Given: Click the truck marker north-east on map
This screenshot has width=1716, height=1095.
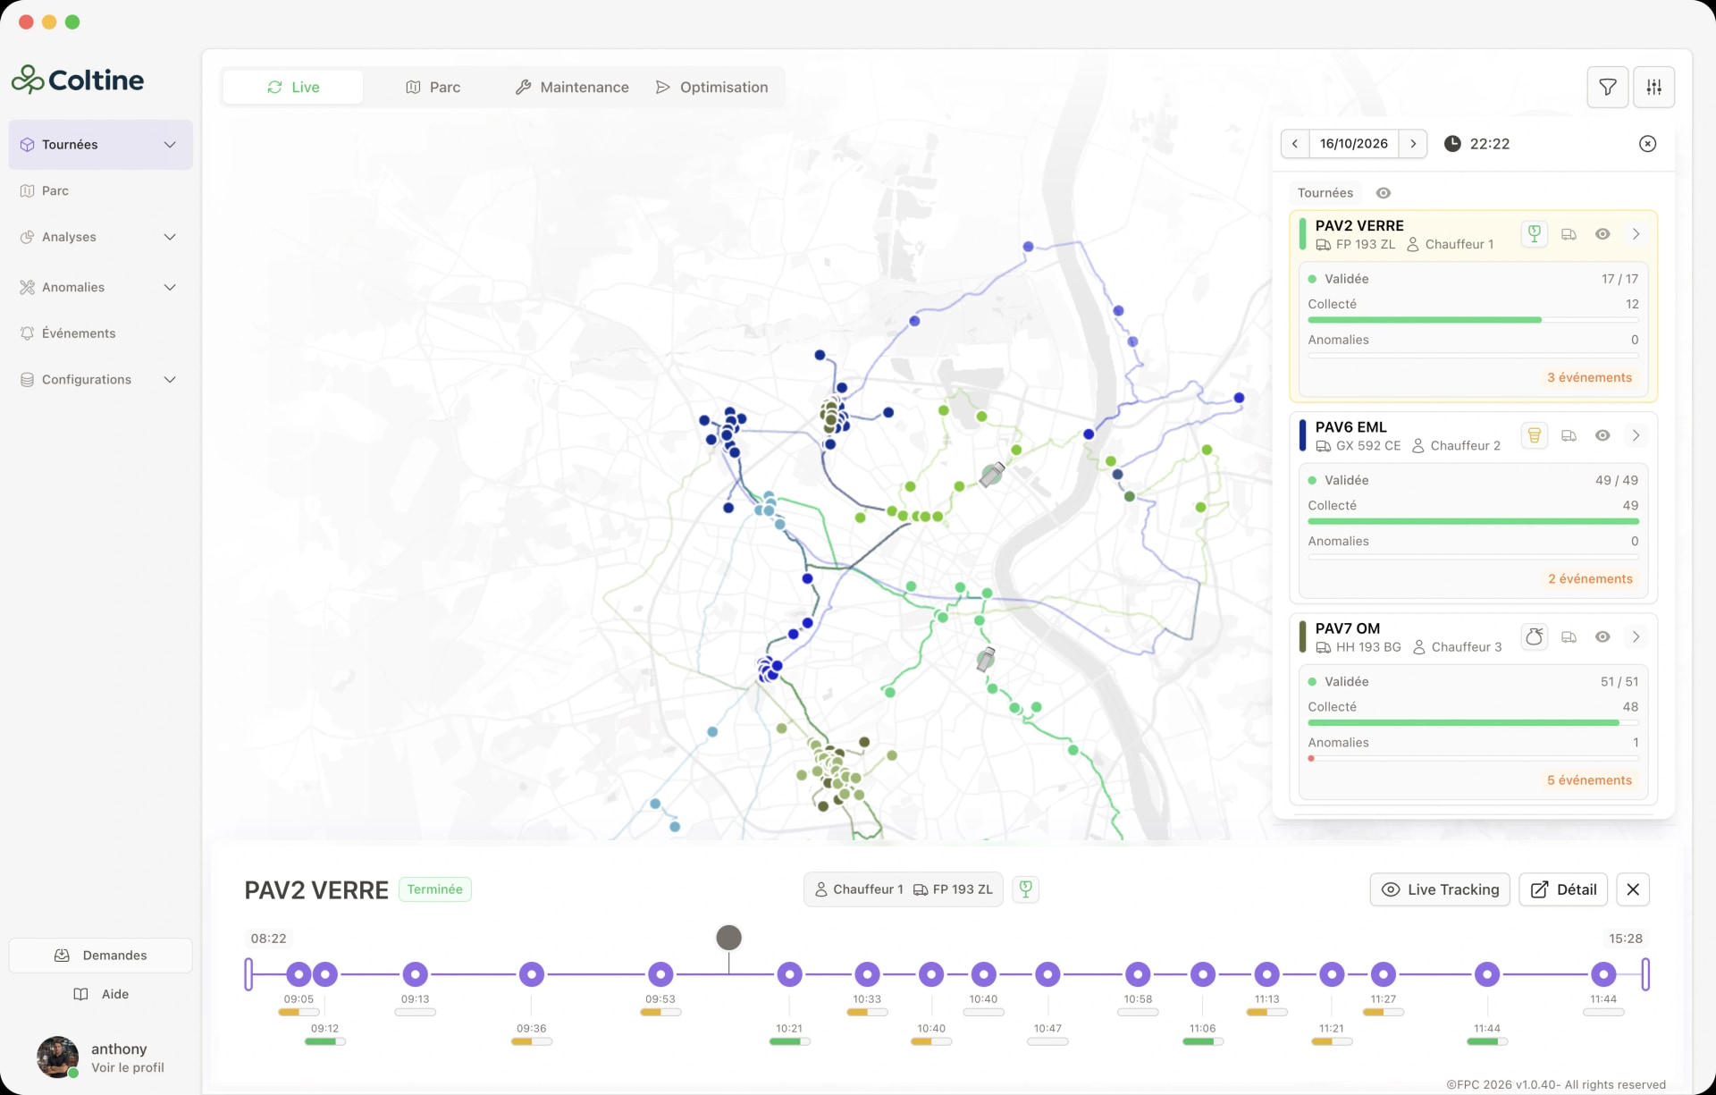Looking at the screenshot, I should pyautogui.click(x=991, y=475).
